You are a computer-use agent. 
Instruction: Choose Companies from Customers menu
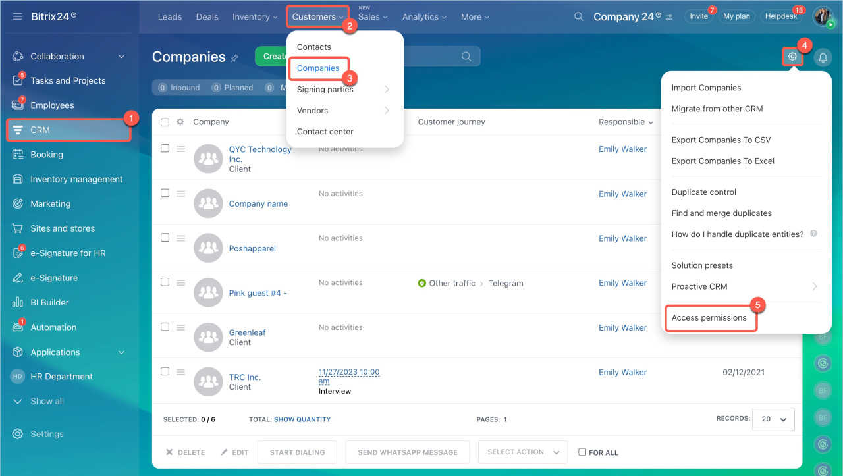tap(318, 68)
